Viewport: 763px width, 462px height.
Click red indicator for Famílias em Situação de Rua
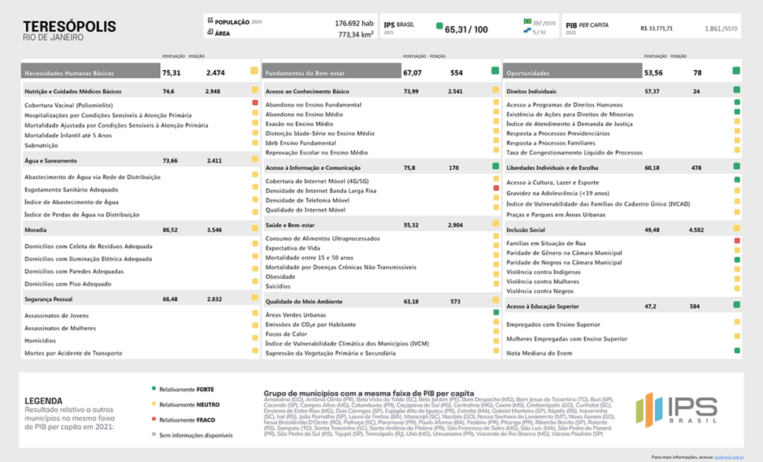(736, 240)
